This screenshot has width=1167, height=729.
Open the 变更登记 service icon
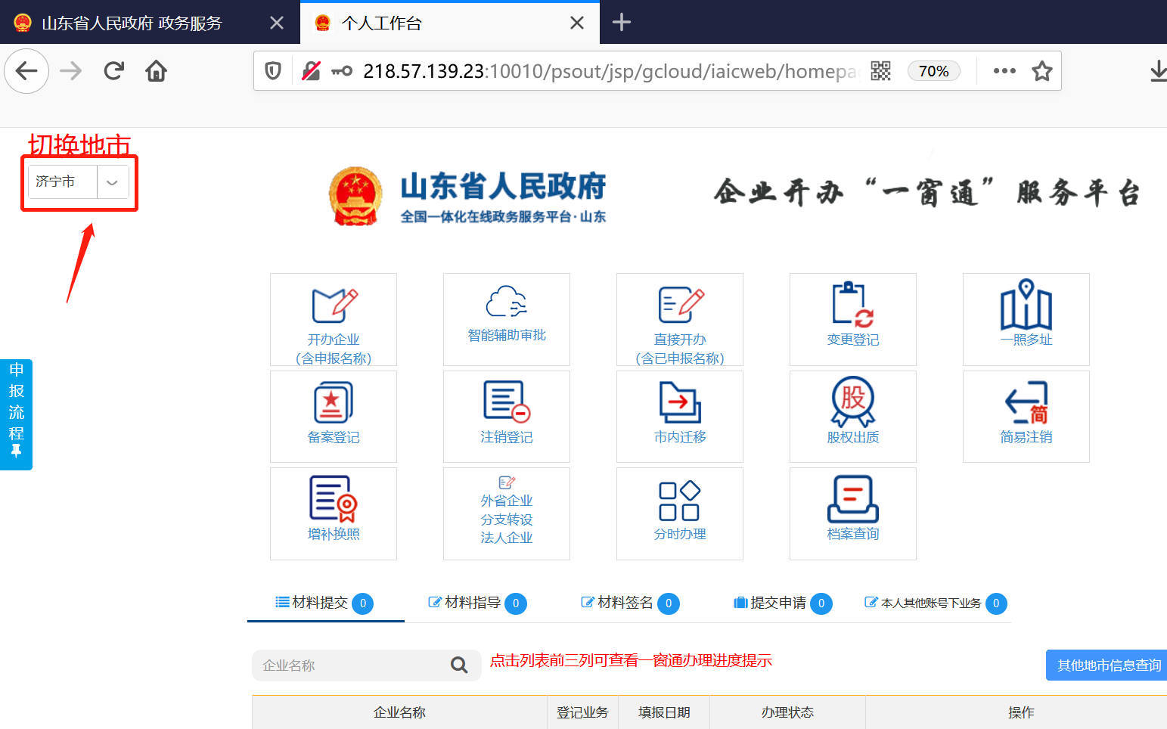coord(852,306)
